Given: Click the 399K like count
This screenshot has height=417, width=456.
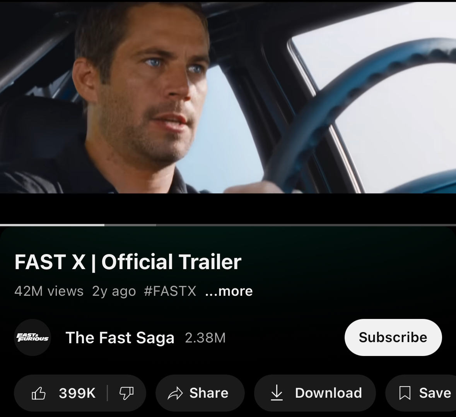Looking at the screenshot, I should pos(77,393).
